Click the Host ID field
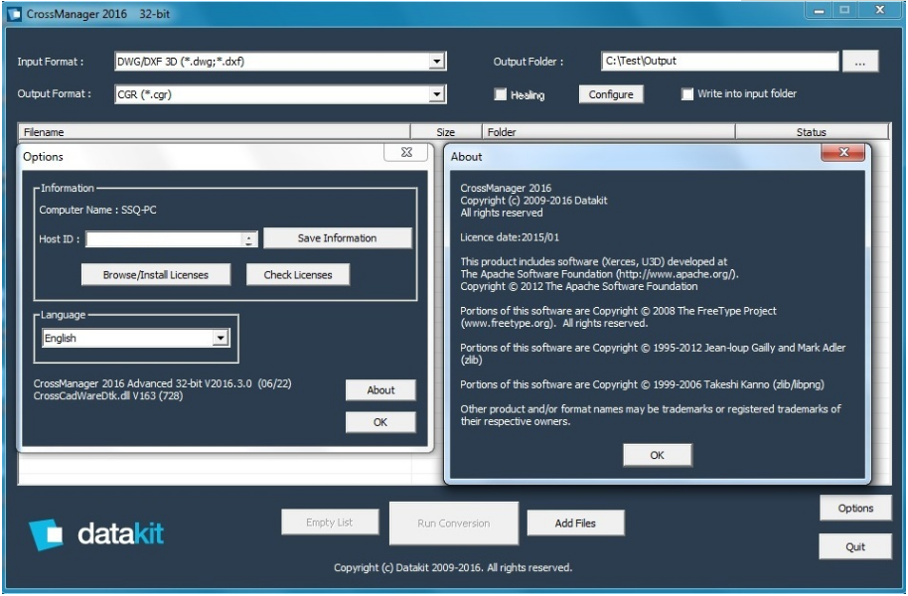Screen dimensions: 908x596 click(x=164, y=239)
